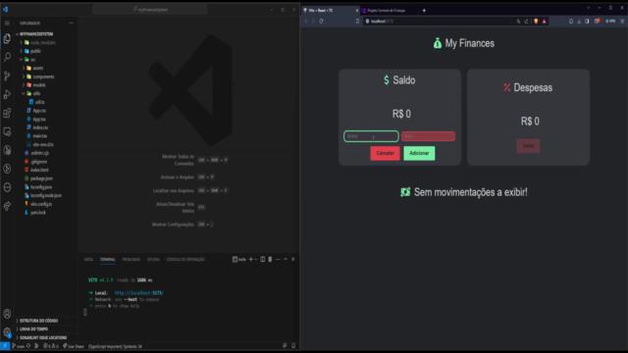Screen dimensions: 628x353
Task: Switch to the PROBLEMAS panel tab
Action: [x=131, y=259]
